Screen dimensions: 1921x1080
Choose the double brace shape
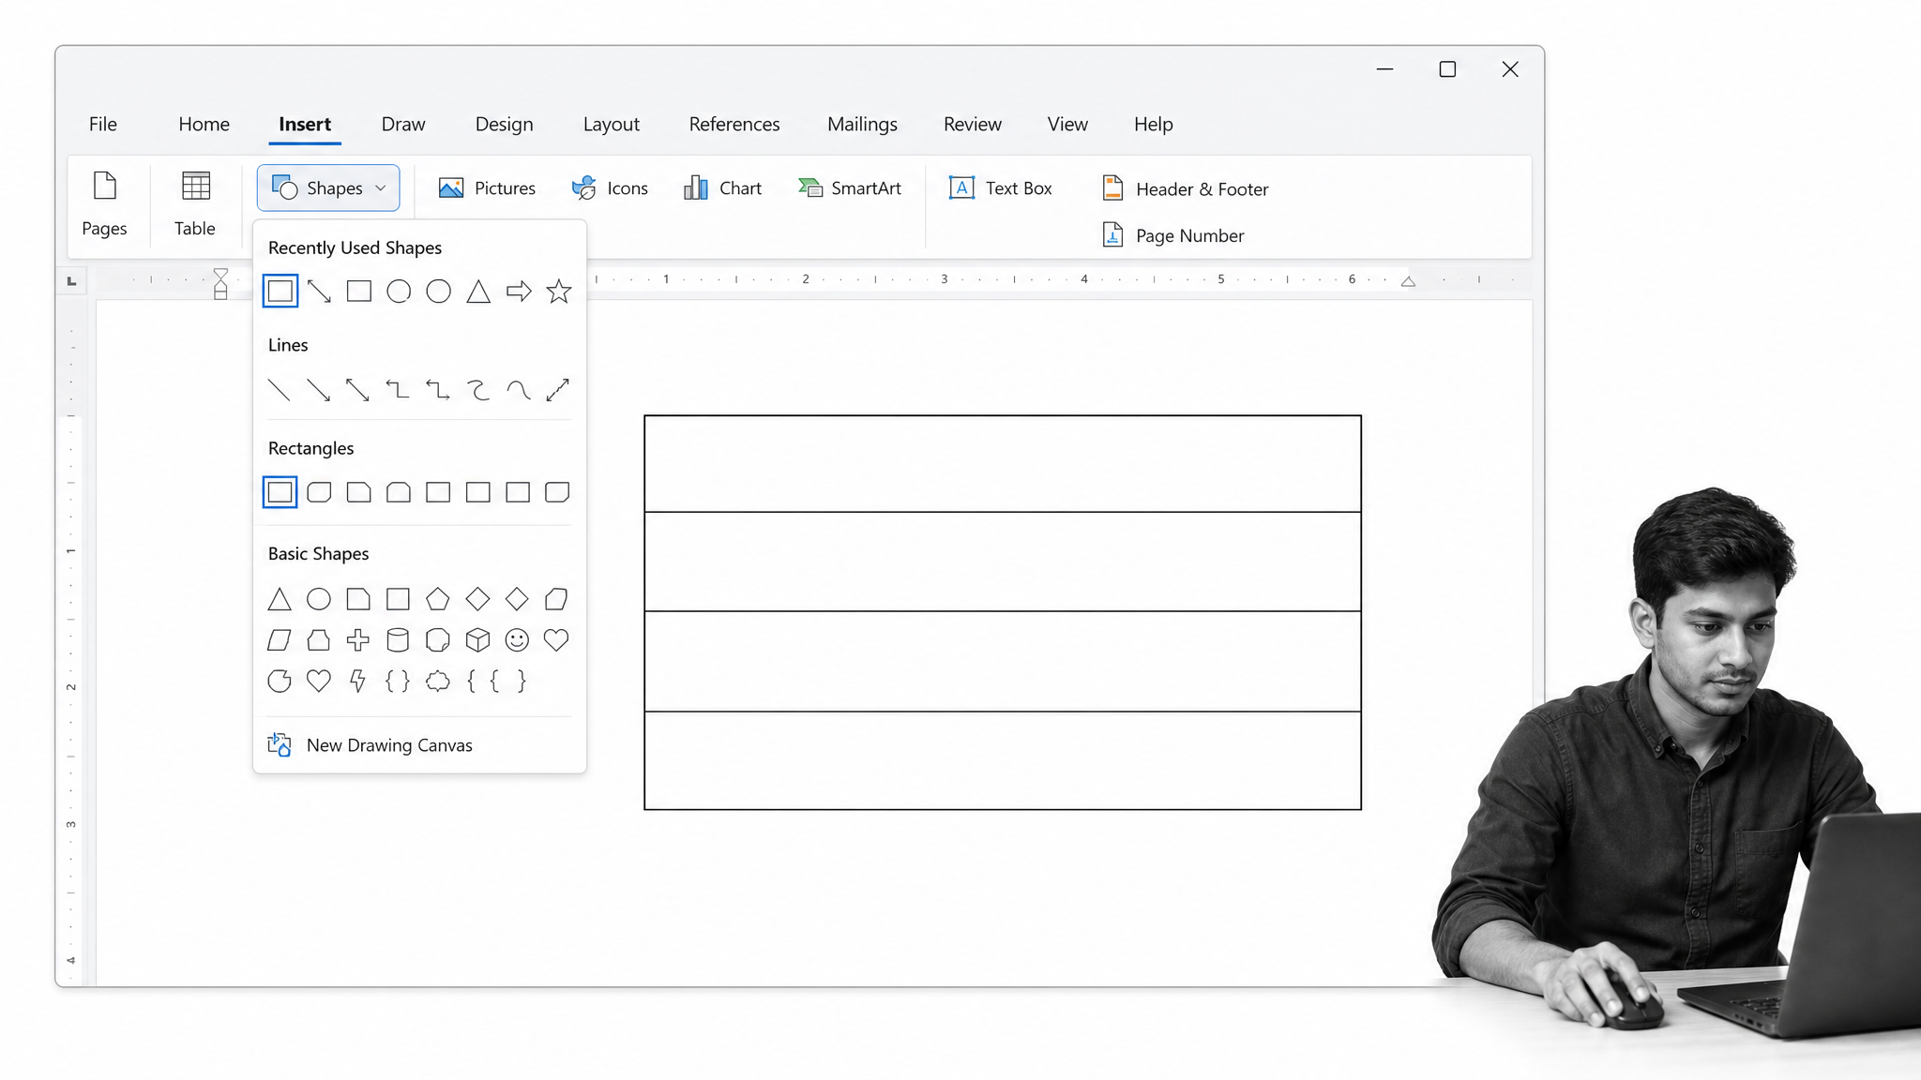[398, 681]
